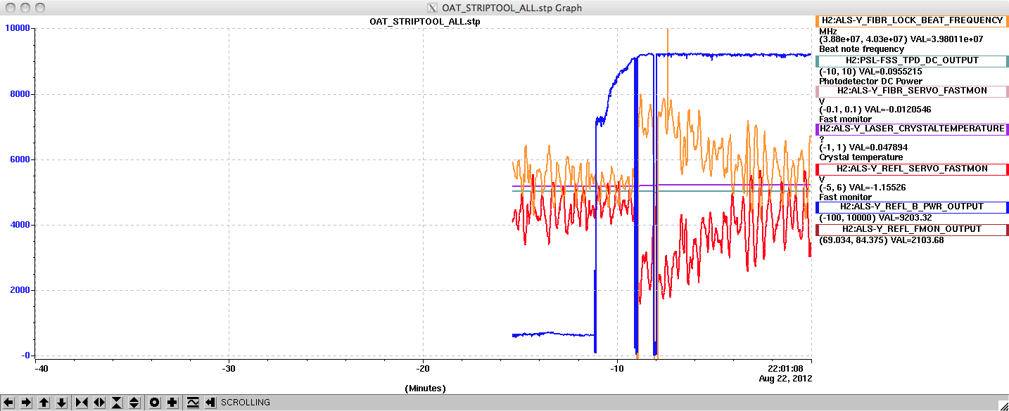Click the waveform refresh graph toolbar button
Viewport: 1009px width, 411px height.
193,403
